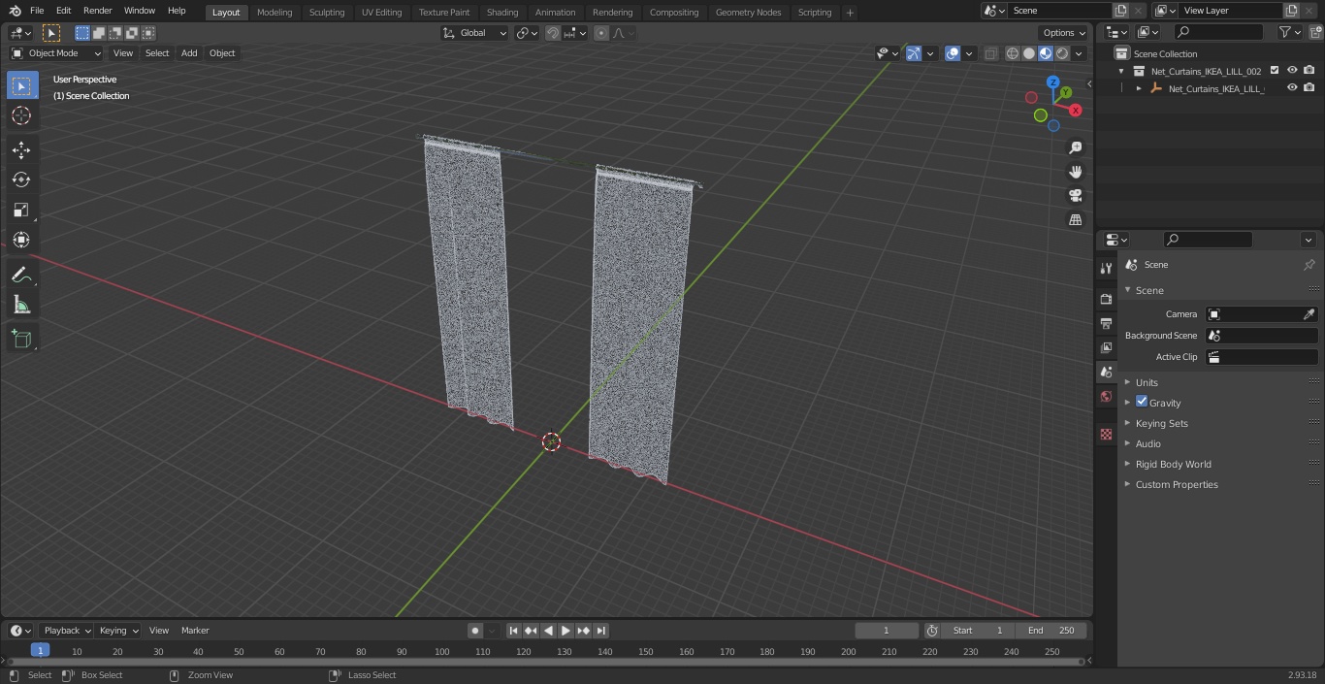Open the transform pivot point dropdown
This screenshot has width=1325, height=684.
(527, 33)
